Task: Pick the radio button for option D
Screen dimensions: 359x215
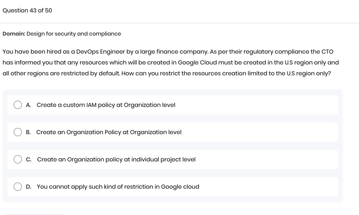Action: [18, 187]
